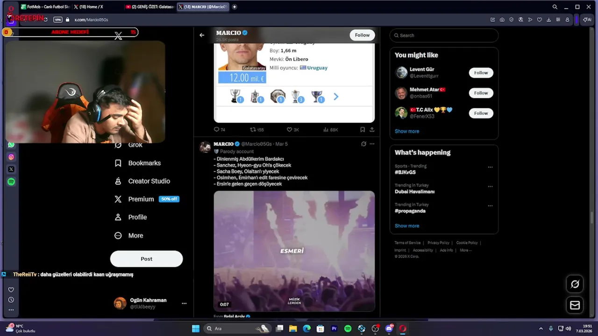Toggle the Opera VPN badge
Viewport: 598px width, 336px height.
tap(58, 20)
